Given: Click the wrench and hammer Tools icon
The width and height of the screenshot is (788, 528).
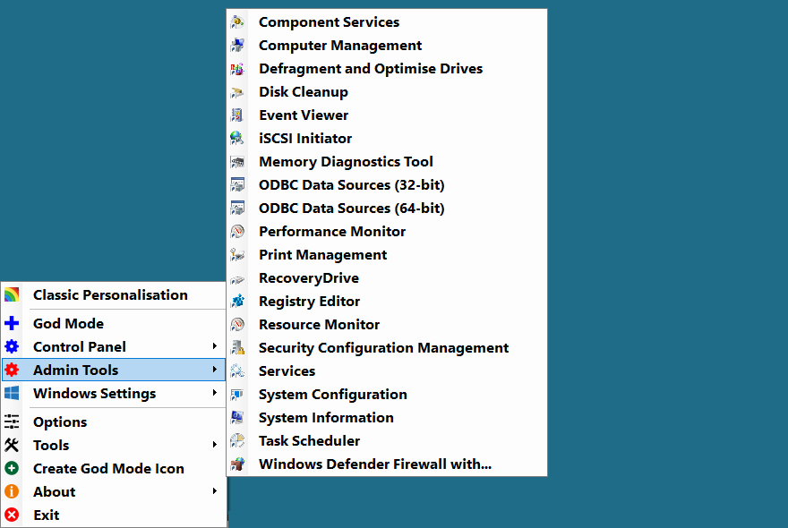Looking at the screenshot, I should click(12, 445).
